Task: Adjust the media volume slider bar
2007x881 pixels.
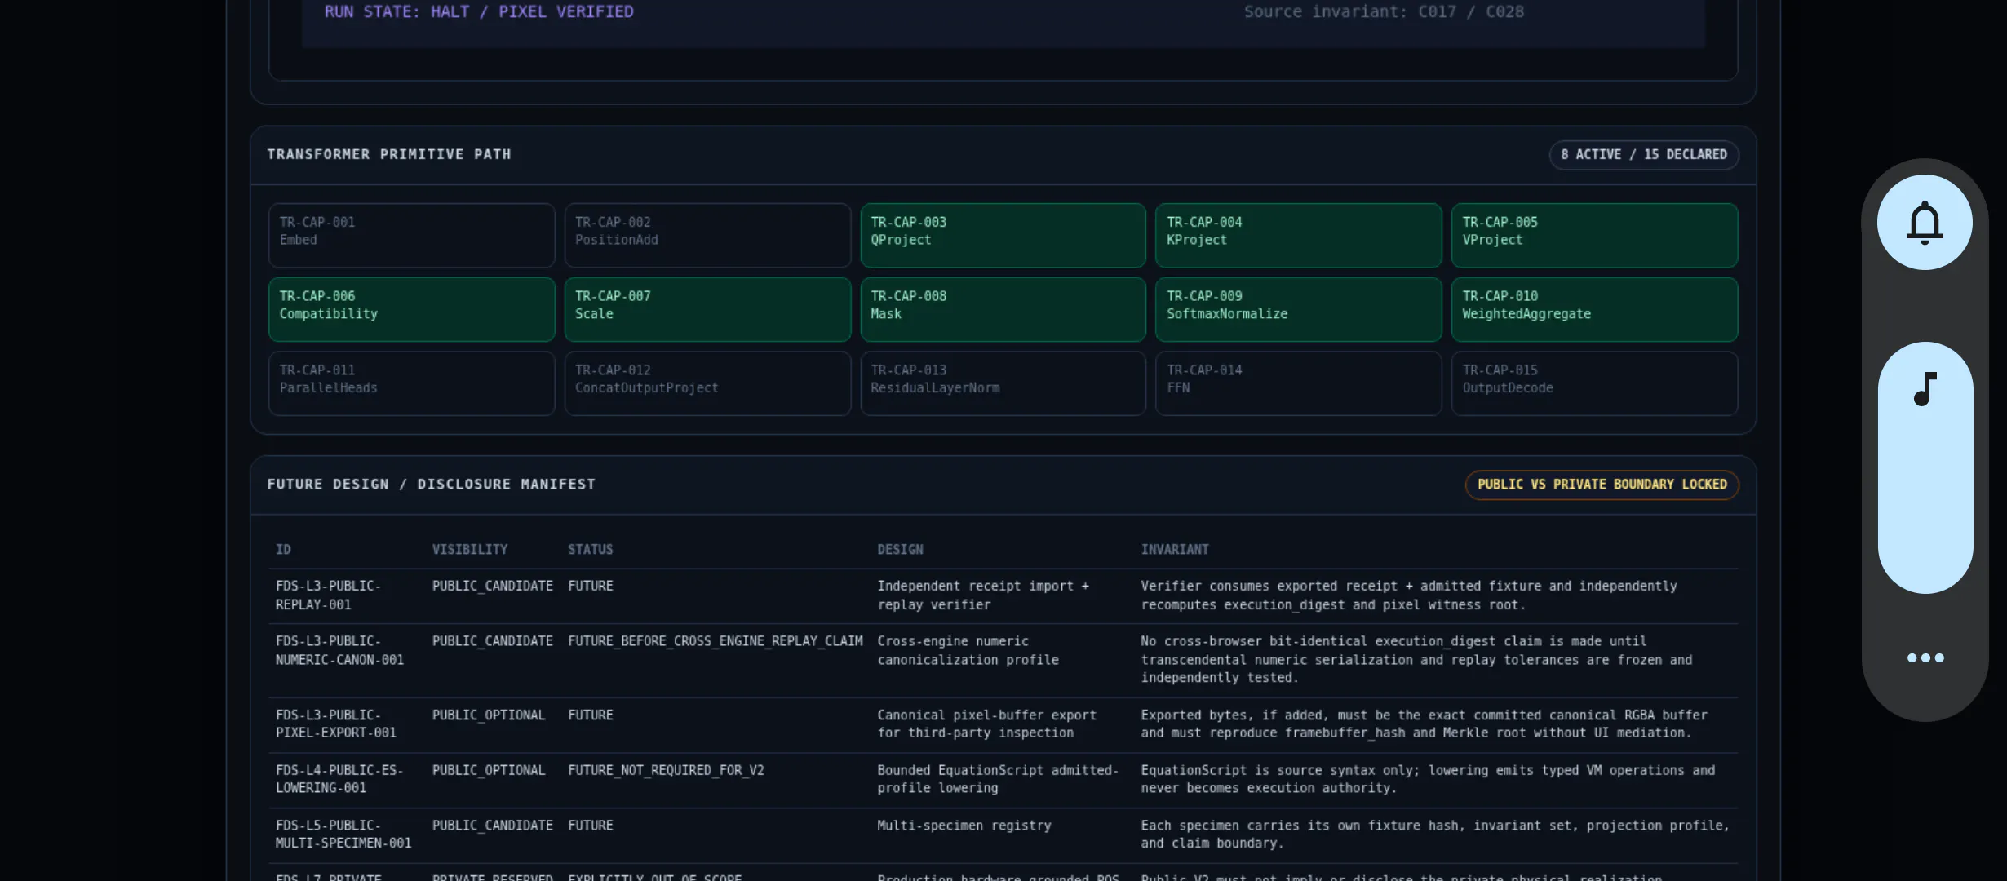Action: 1925,467
